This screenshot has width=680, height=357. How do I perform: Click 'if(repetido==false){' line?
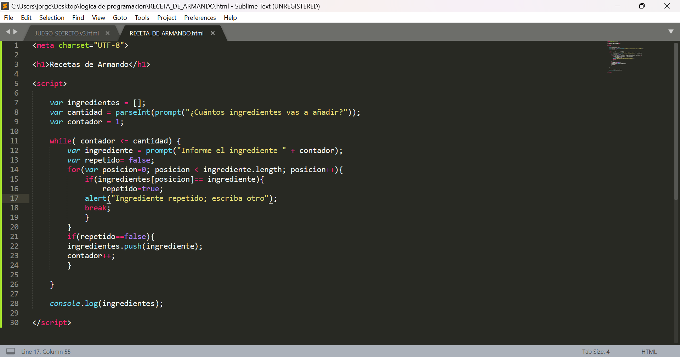tap(111, 237)
